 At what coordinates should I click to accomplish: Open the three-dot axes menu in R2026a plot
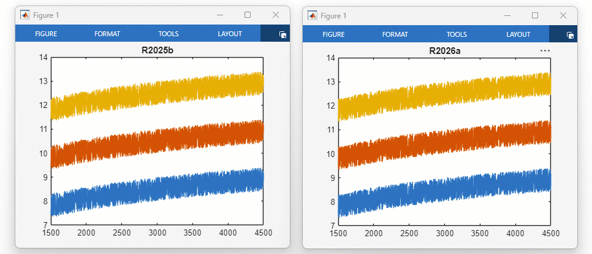tap(545, 51)
